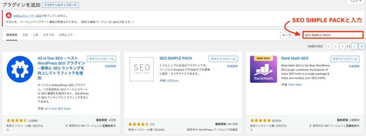Click the star rating of All in One SEO

pos(17,121)
